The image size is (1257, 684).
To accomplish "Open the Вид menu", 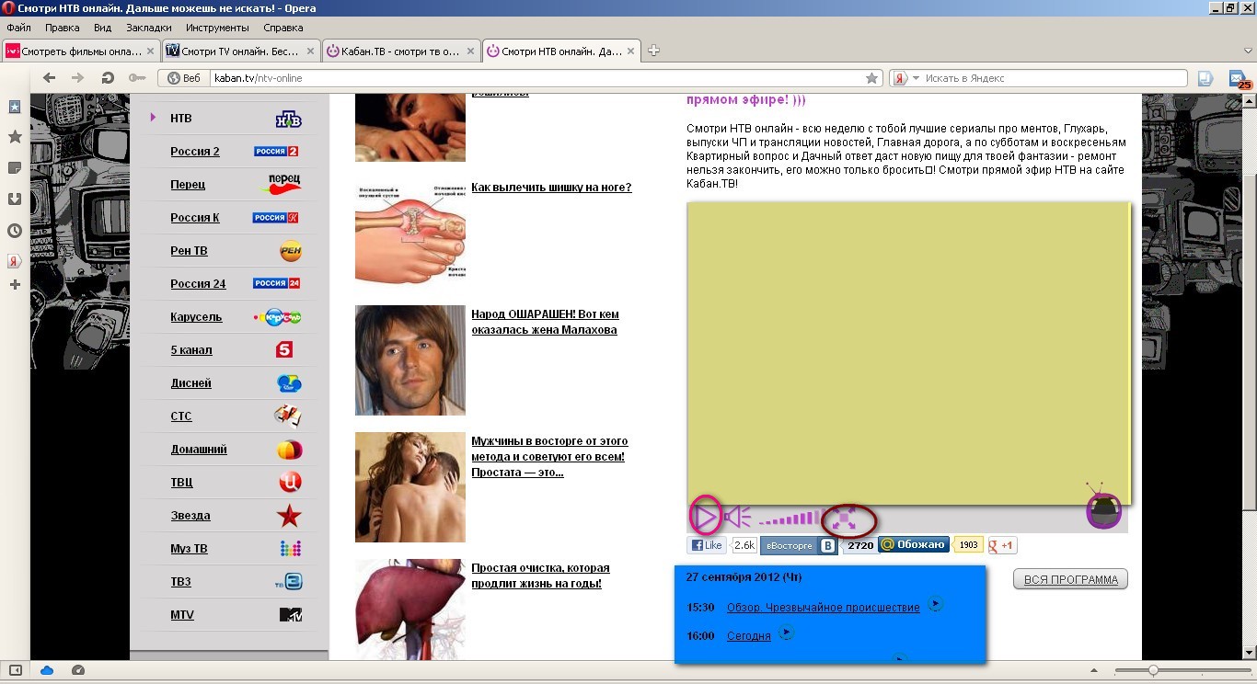I will coord(102,28).
